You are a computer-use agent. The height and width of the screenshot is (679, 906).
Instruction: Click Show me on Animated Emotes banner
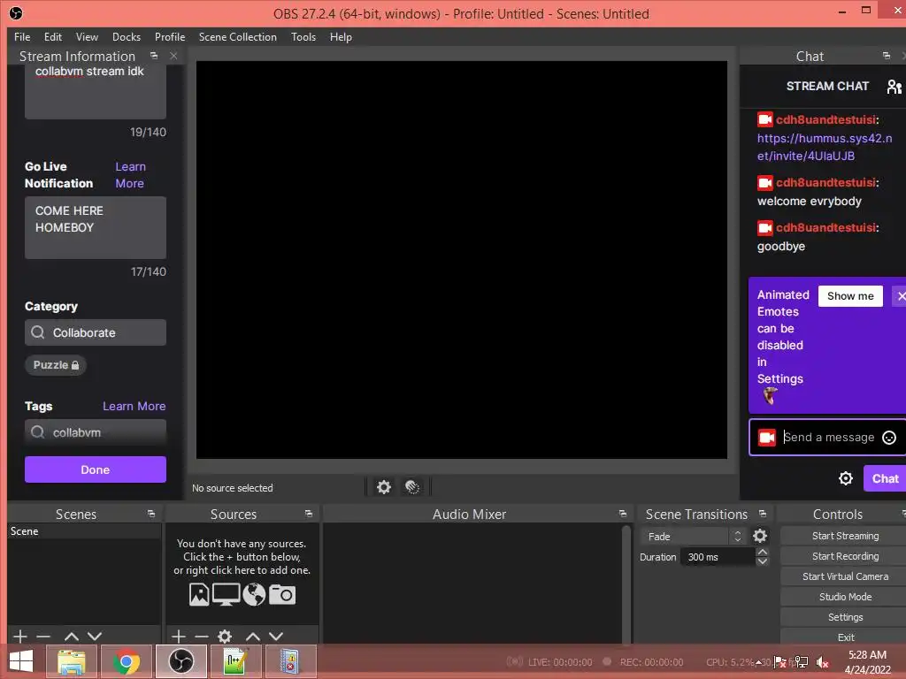tap(850, 296)
